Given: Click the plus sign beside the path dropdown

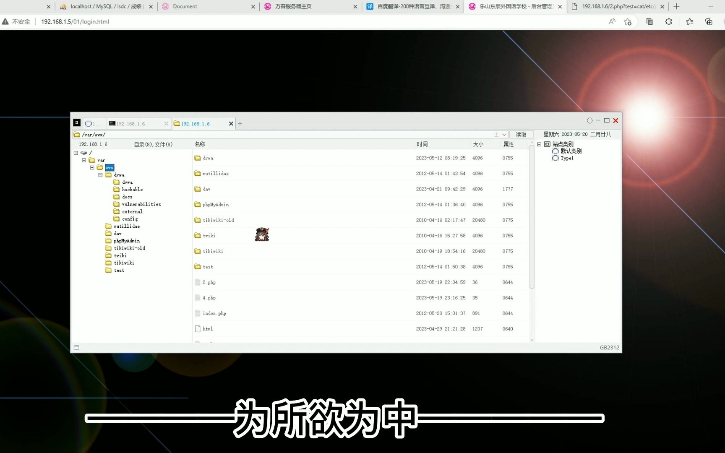Looking at the screenshot, I should [496, 135].
